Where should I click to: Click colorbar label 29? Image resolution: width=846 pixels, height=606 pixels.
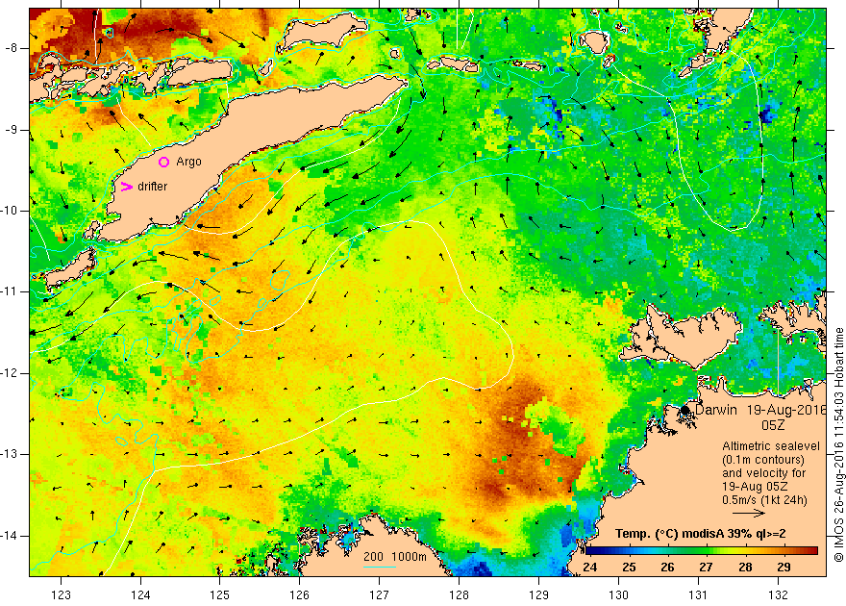pyautogui.click(x=784, y=568)
